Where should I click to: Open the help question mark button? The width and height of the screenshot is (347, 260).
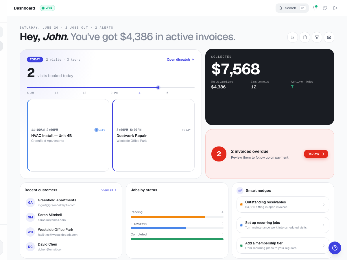(x=335, y=248)
